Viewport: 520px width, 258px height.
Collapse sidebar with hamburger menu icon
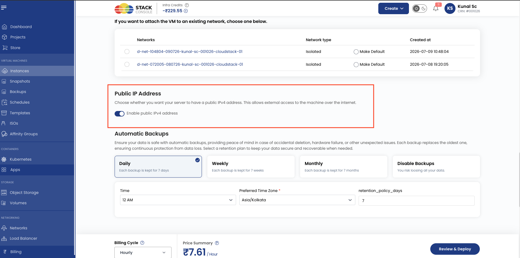click(x=4, y=8)
